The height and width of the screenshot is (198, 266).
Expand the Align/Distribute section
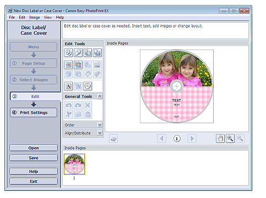(x=100, y=133)
